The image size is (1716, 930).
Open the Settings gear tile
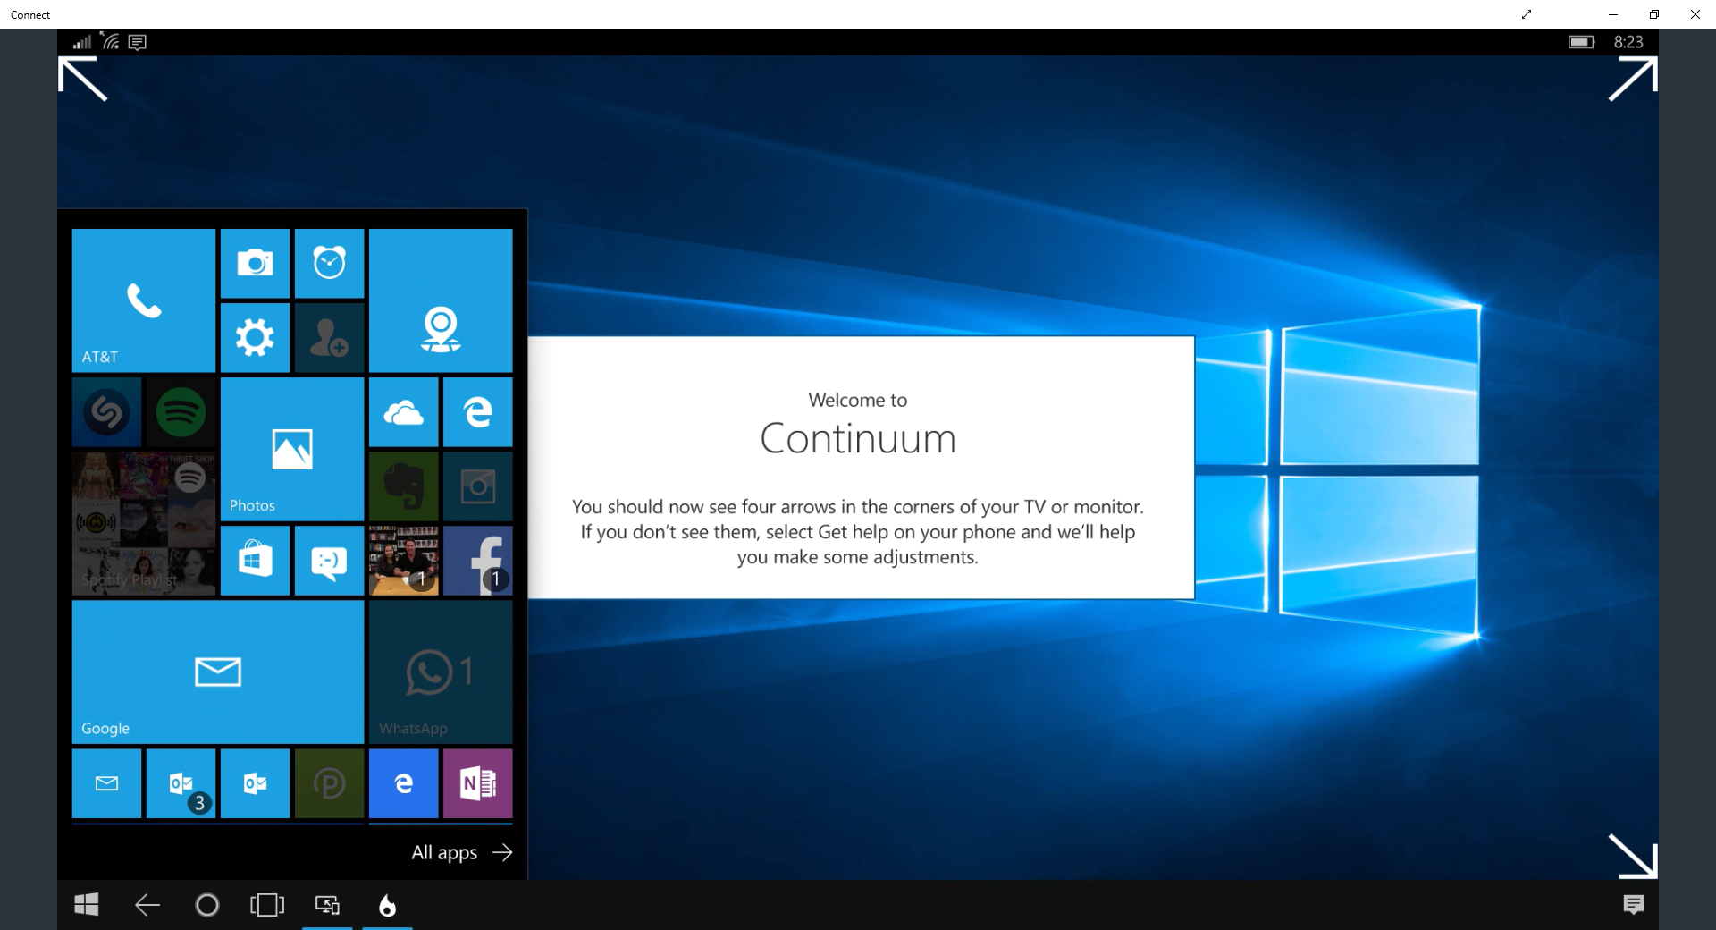point(255,337)
